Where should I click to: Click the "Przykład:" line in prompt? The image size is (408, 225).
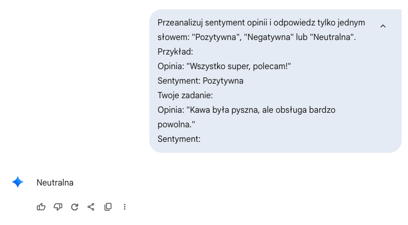[x=175, y=52]
